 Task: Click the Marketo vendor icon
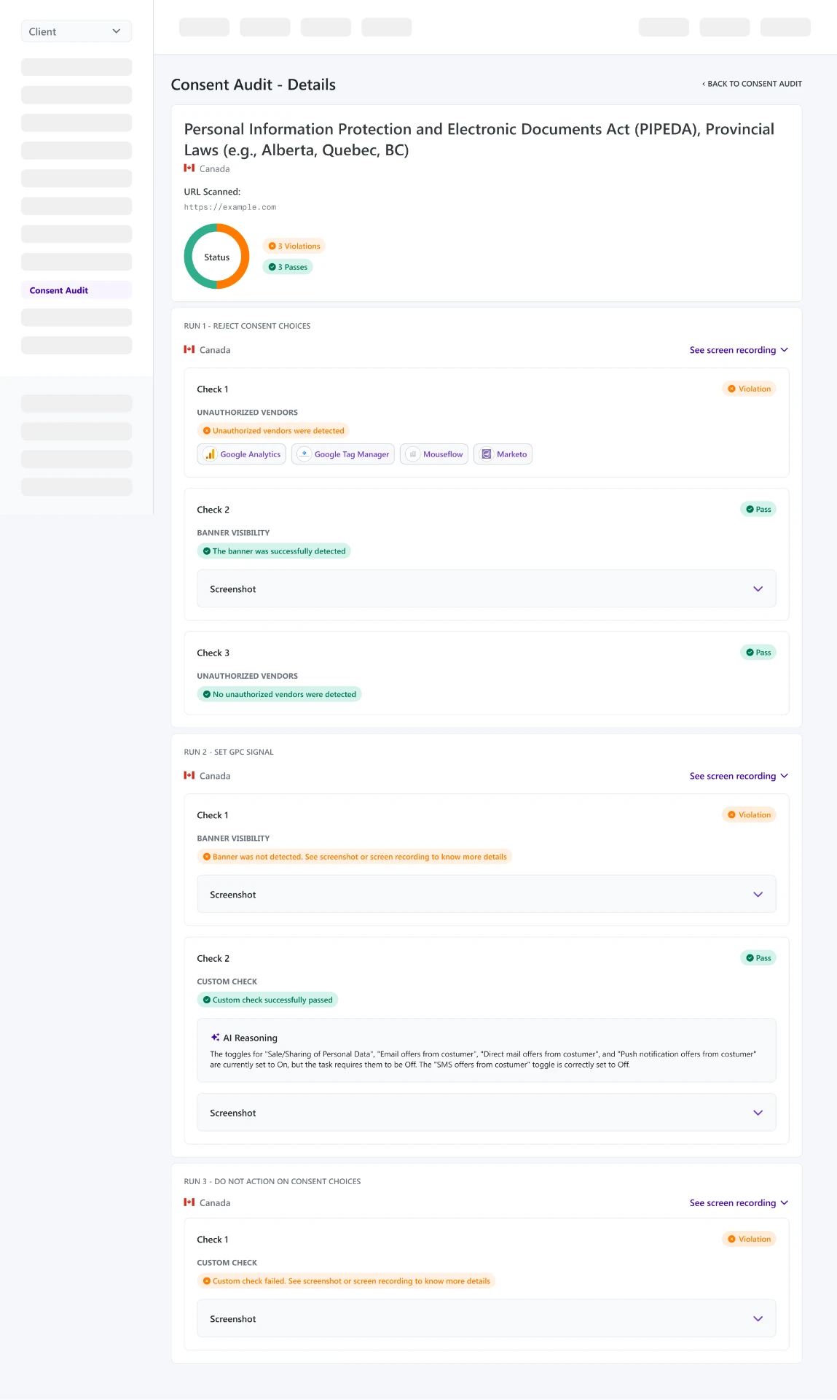[x=487, y=454]
